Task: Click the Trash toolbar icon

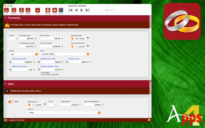Action: pyautogui.click(x=22, y=10)
